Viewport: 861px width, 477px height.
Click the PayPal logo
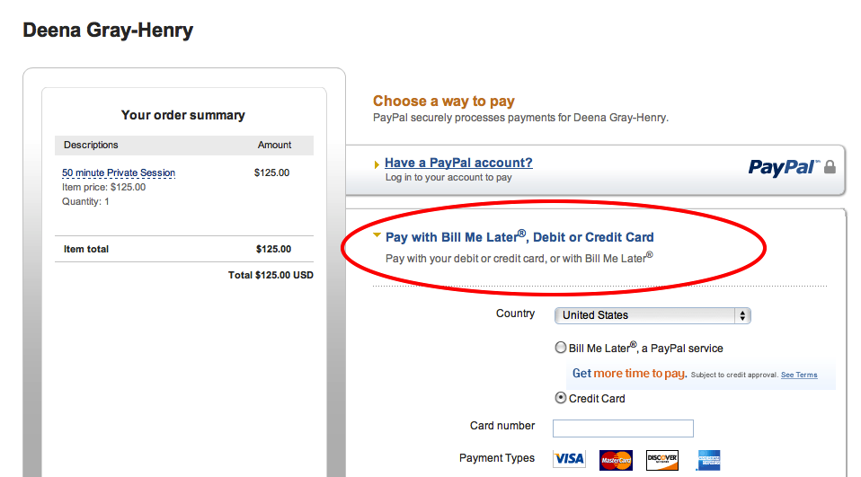(781, 167)
